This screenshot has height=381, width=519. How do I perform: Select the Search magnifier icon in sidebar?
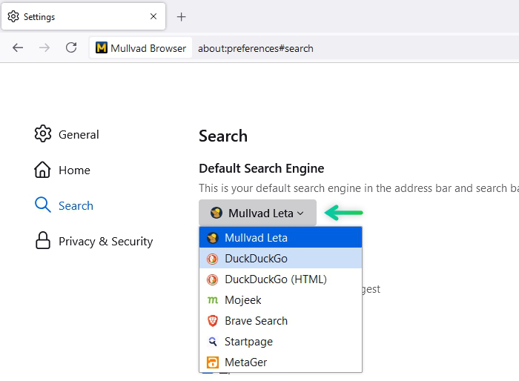43,205
